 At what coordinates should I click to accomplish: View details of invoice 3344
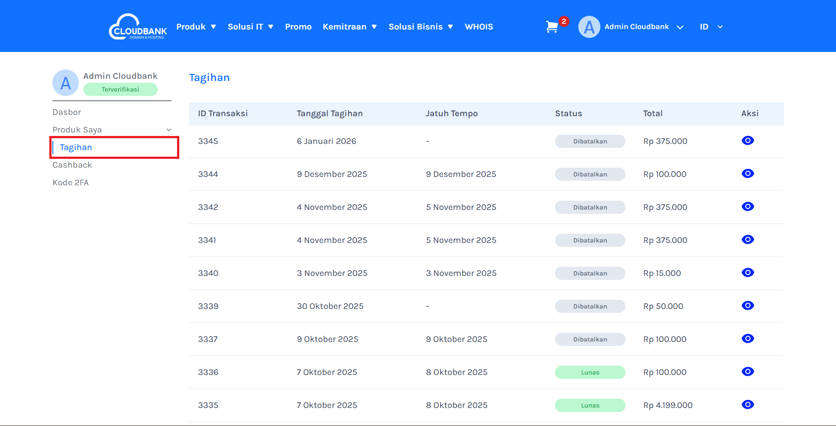[747, 174]
